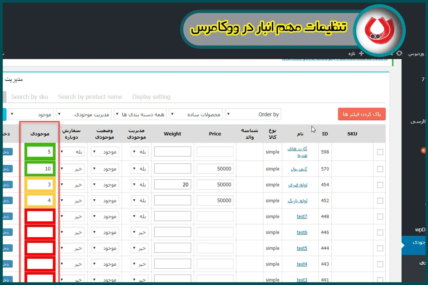Switch to Display setting tab

coord(151,97)
